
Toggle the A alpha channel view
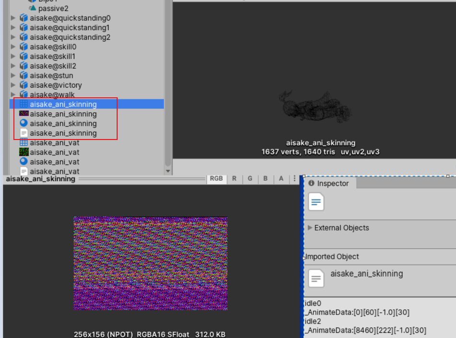[281, 178]
